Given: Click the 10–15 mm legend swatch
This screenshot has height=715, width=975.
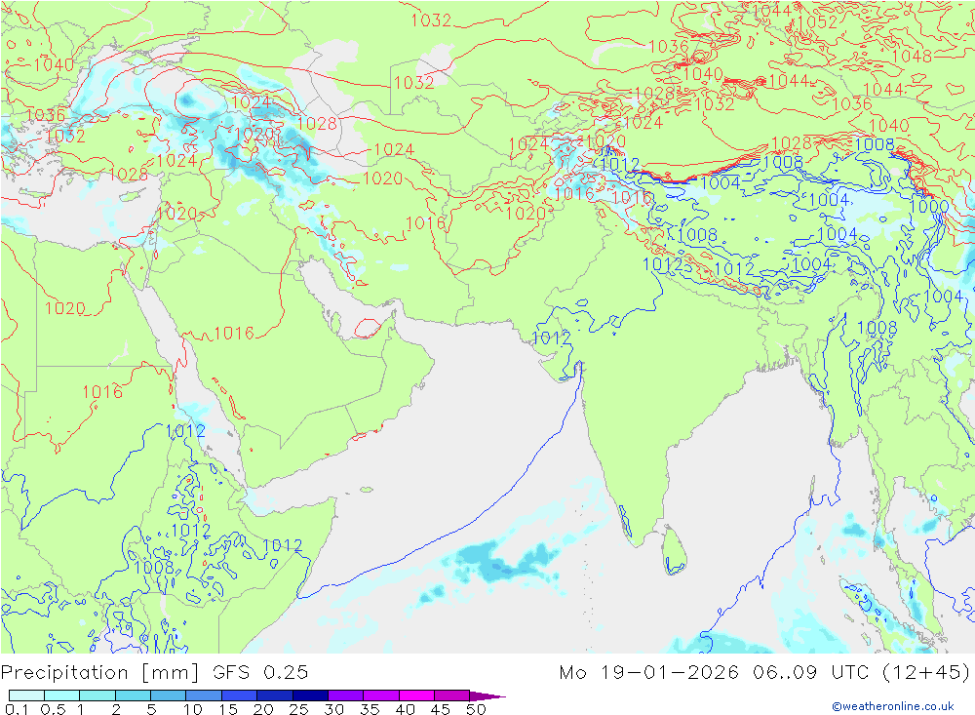Looking at the screenshot, I should point(204,695).
